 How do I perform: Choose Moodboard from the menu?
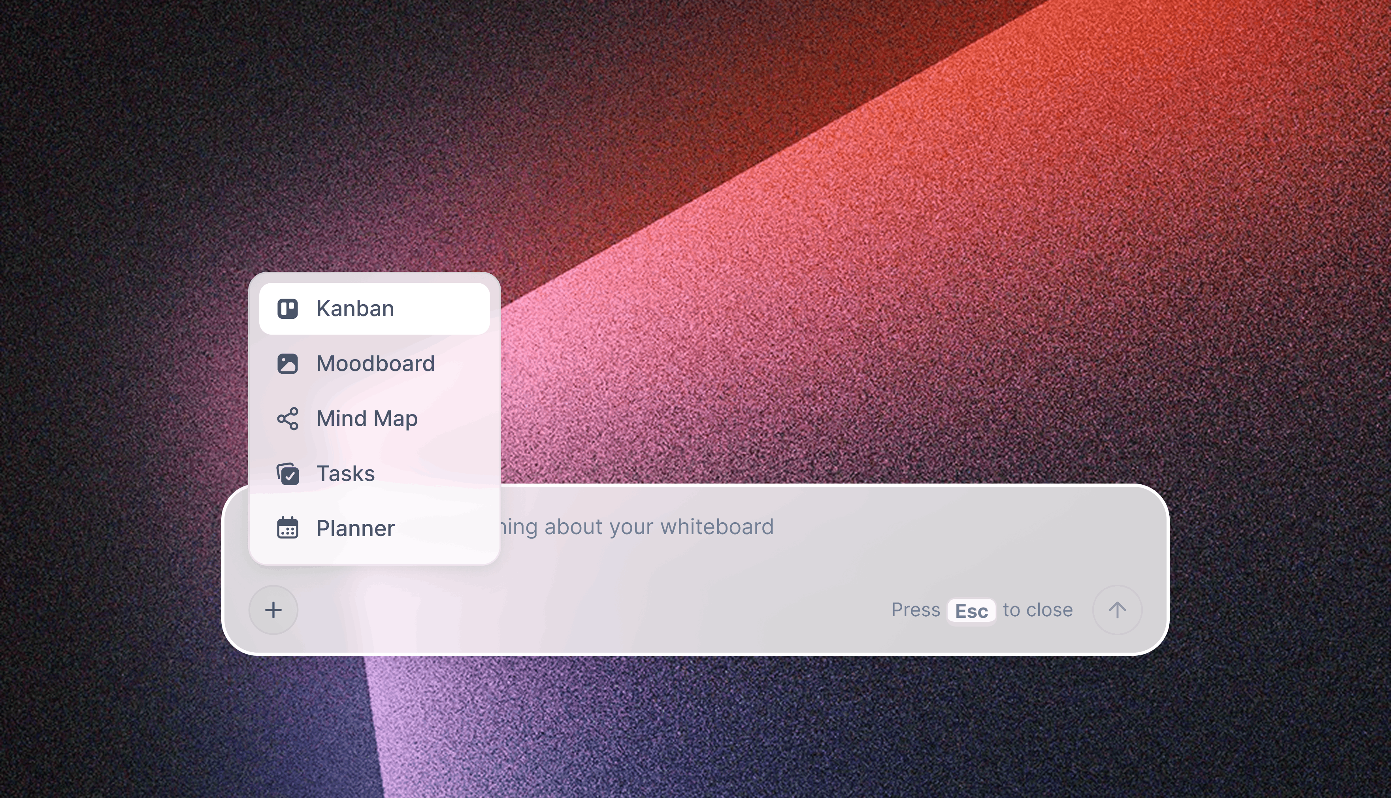pyautogui.click(x=375, y=363)
